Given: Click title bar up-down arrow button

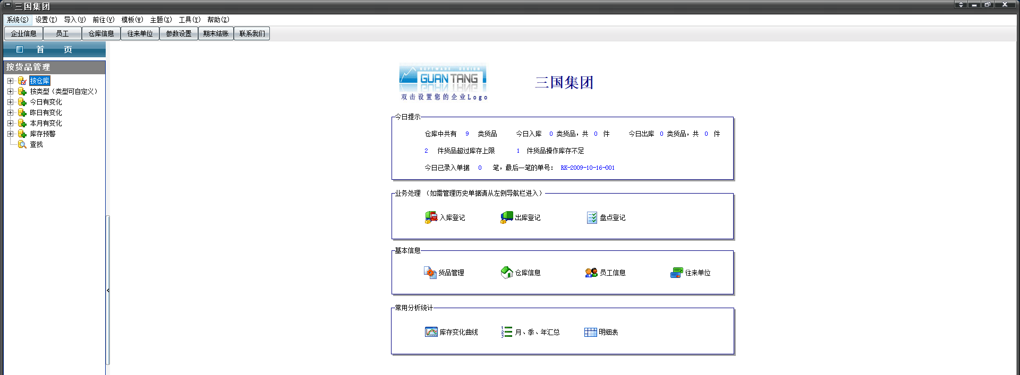Looking at the screenshot, I should click(960, 5).
